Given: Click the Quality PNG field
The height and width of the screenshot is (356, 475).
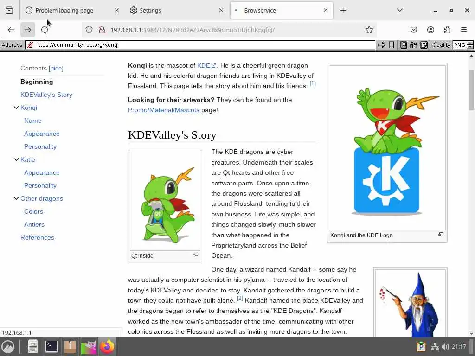Looking at the screenshot, I should [460, 45].
